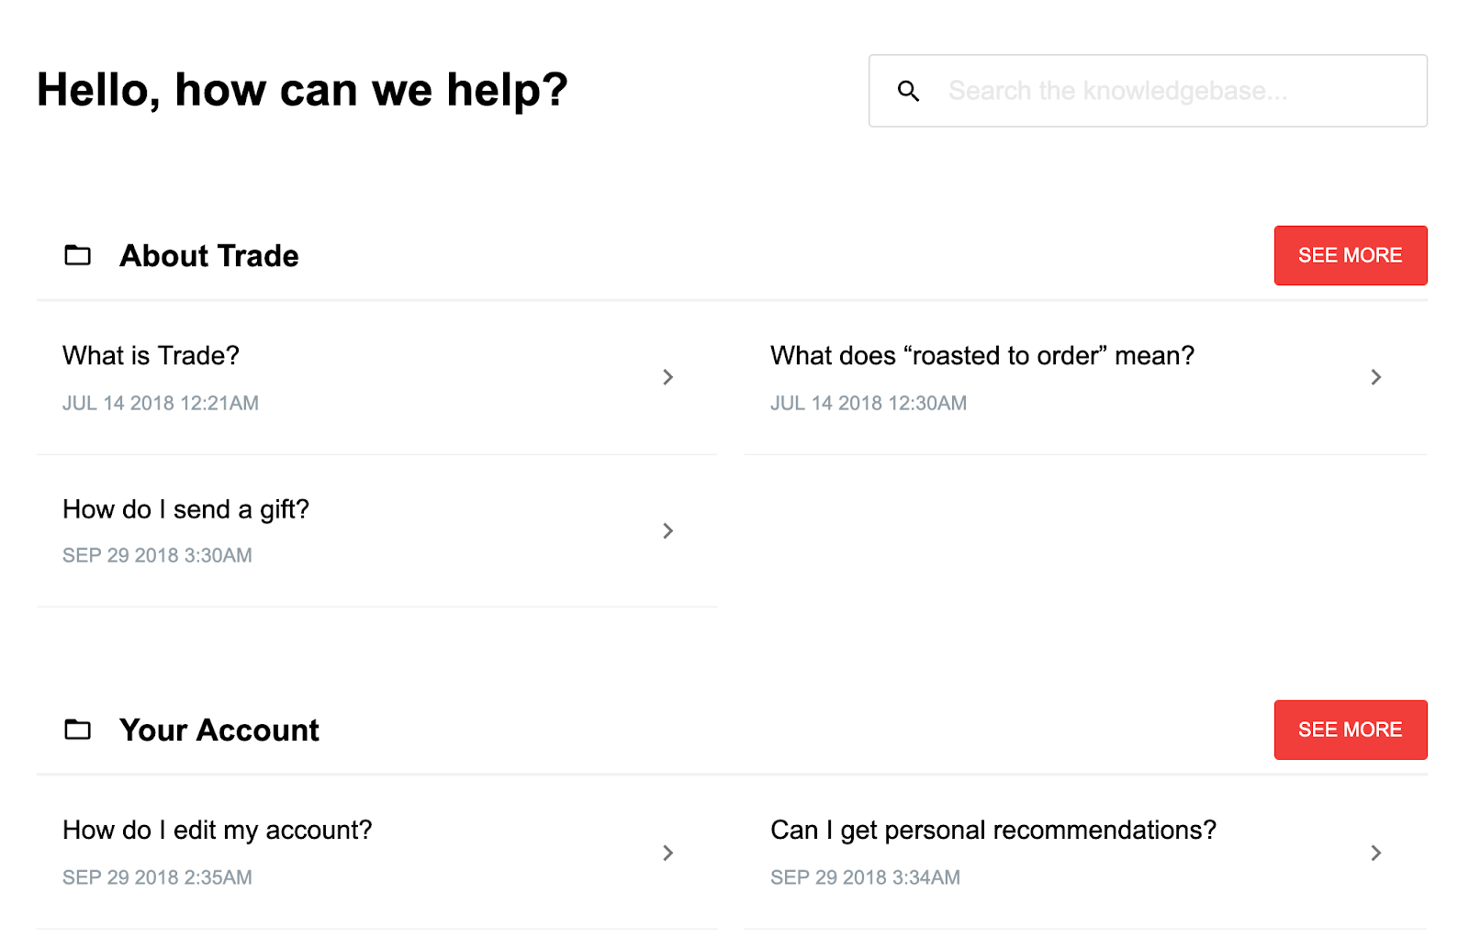This screenshot has height=937, width=1469.
Task: Open arrow for How do I edit my account?
Action: pyautogui.click(x=667, y=853)
